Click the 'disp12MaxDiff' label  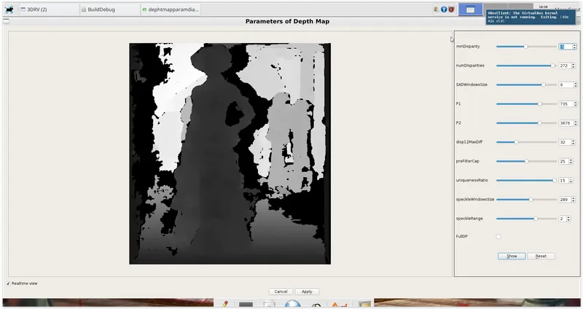[469, 142]
